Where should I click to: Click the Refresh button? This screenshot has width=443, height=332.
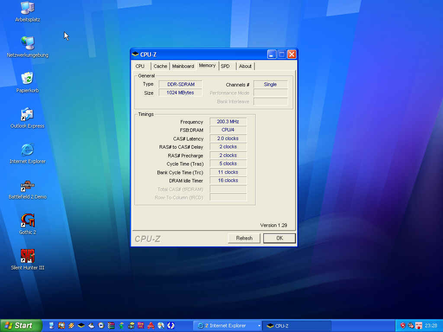[x=244, y=238]
